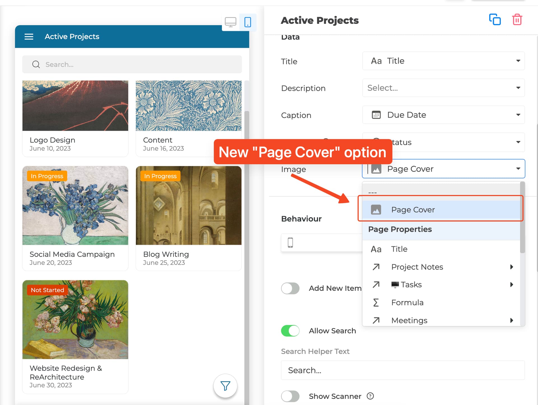
Task: Switch to desktop preview icon
Action: coord(231,22)
